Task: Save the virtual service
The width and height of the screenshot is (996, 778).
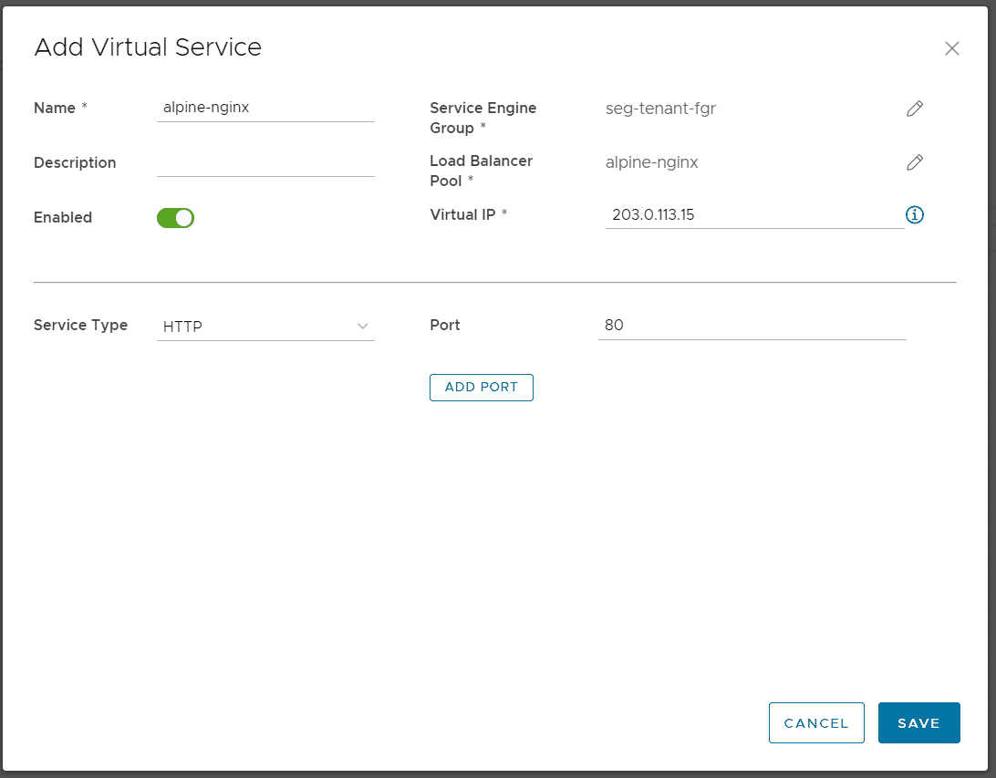Action: tap(918, 722)
